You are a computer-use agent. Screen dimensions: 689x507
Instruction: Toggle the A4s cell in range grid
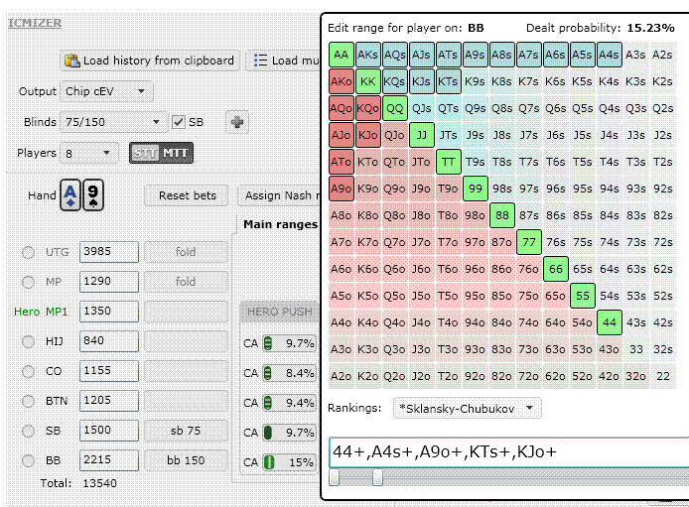coord(609,55)
